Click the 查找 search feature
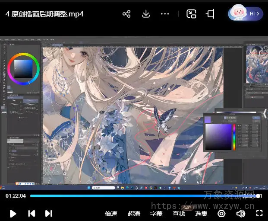The height and width of the screenshot is (221, 268). [x=179, y=214]
